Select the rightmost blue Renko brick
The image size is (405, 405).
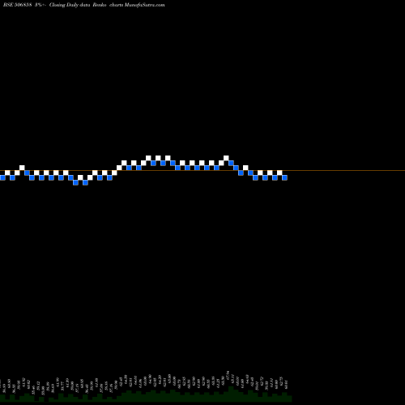click(x=284, y=177)
